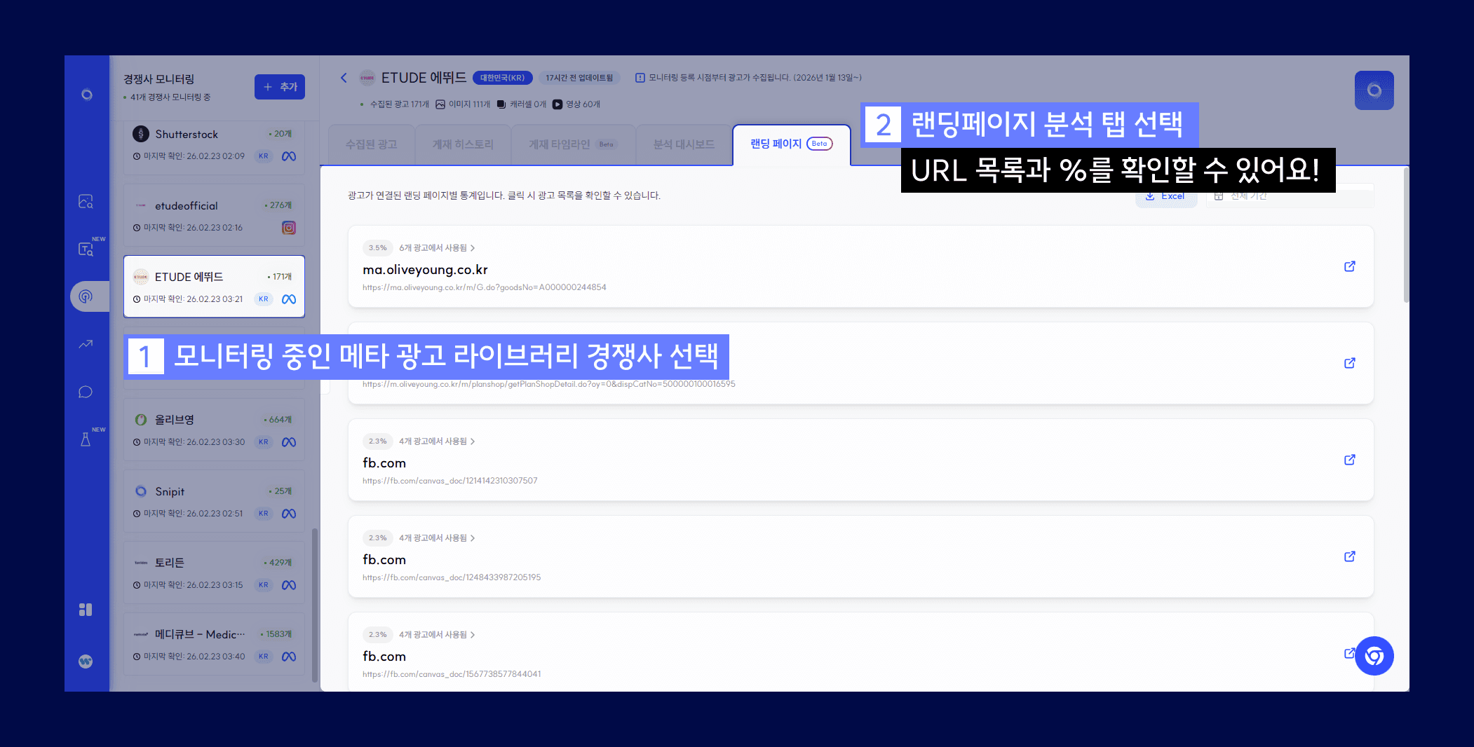Select the 올리브영 competitor card
1474x747 pixels.
[x=214, y=430]
